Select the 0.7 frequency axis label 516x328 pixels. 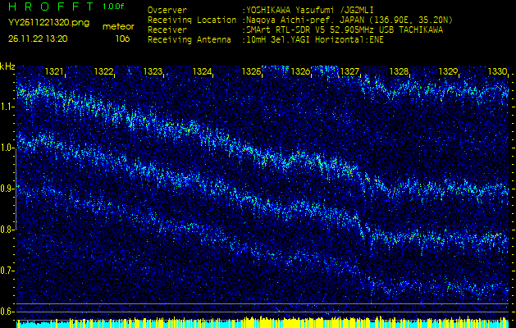pos(7,271)
